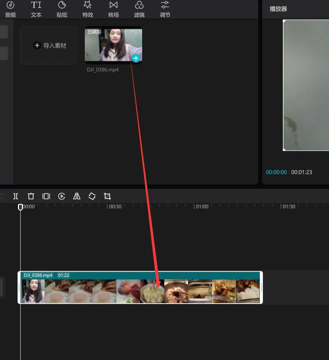Open the 特效 effects tab
329x360 pixels.
pos(88,10)
